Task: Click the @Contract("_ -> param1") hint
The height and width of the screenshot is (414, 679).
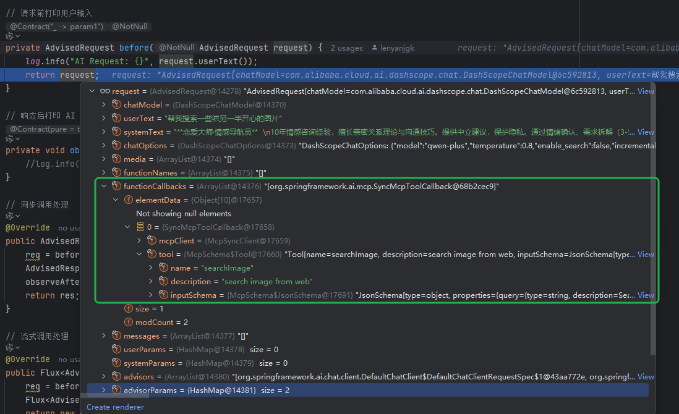Action: pos(57,27)
